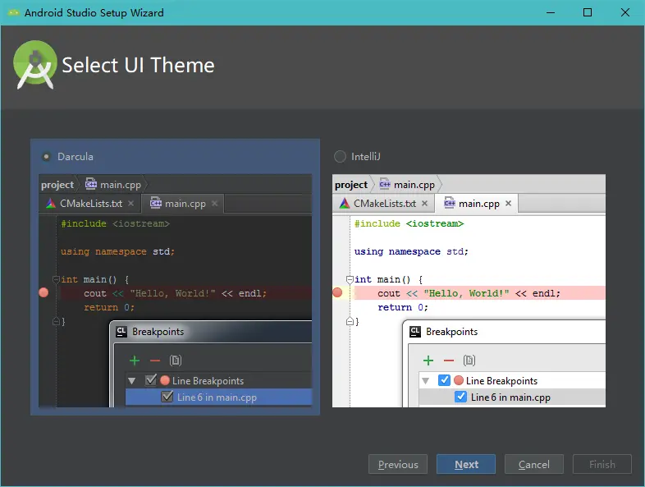Click 'project' breadcrumb in Darcula preview
This screenshot has width=645, height=487.
point(57,185)
